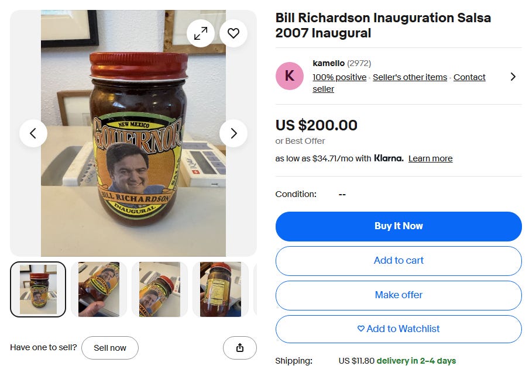Go to previous image with left arrow
The width and height of the screenshot is (529, 366).
[33, 133]
